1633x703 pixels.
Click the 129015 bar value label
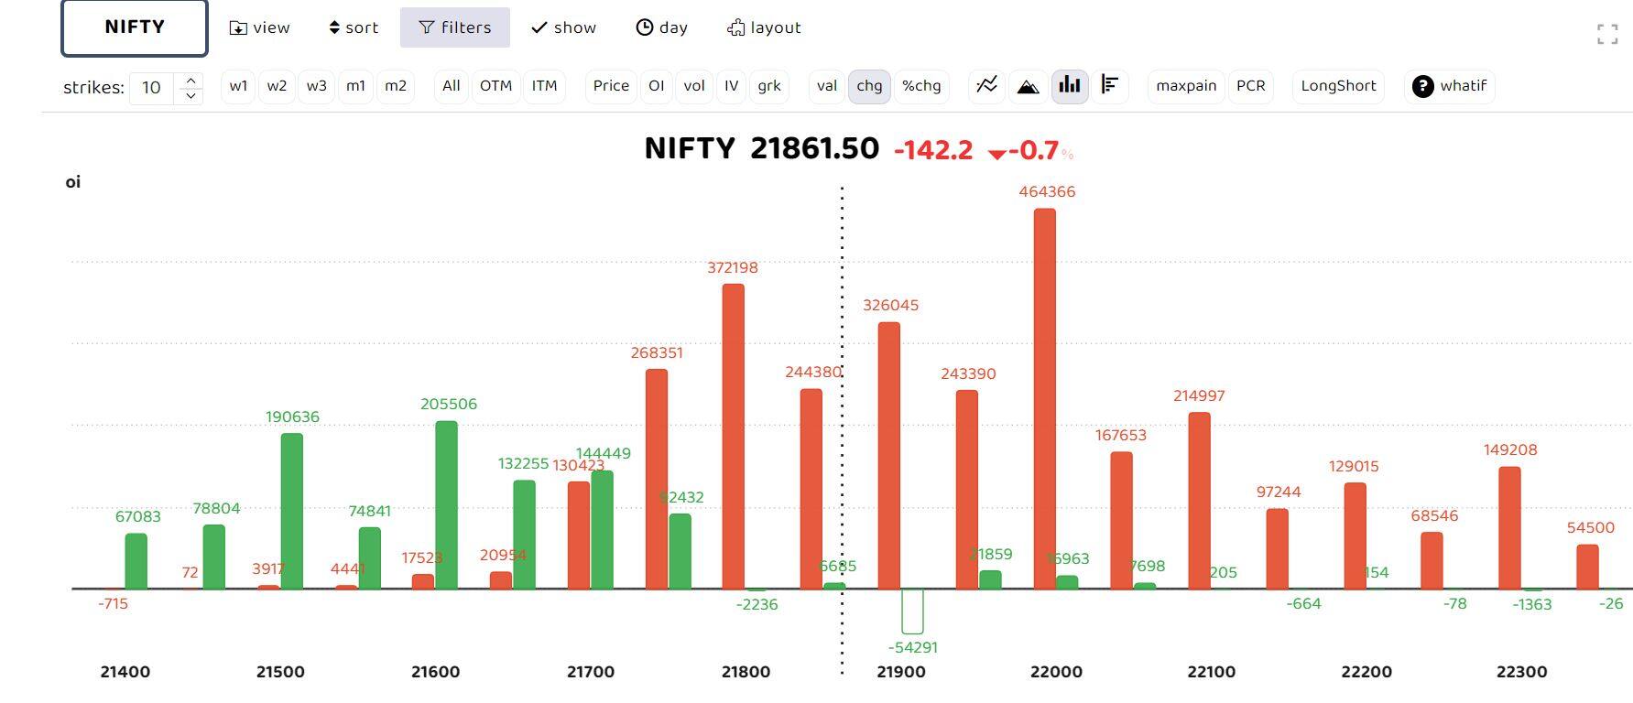(1354, 466)
